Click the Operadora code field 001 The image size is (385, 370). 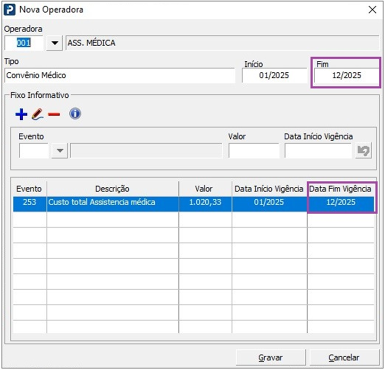coord(24,43)
